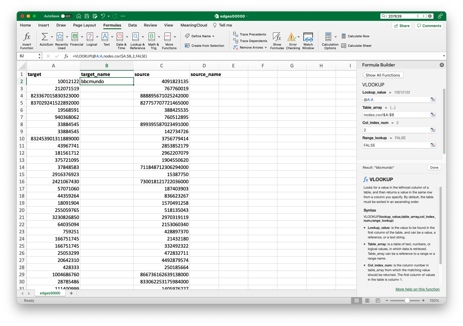This screenshot has width=463, height=326.
Task: Open the Insert Function dialog
Action: click(27, 40)
